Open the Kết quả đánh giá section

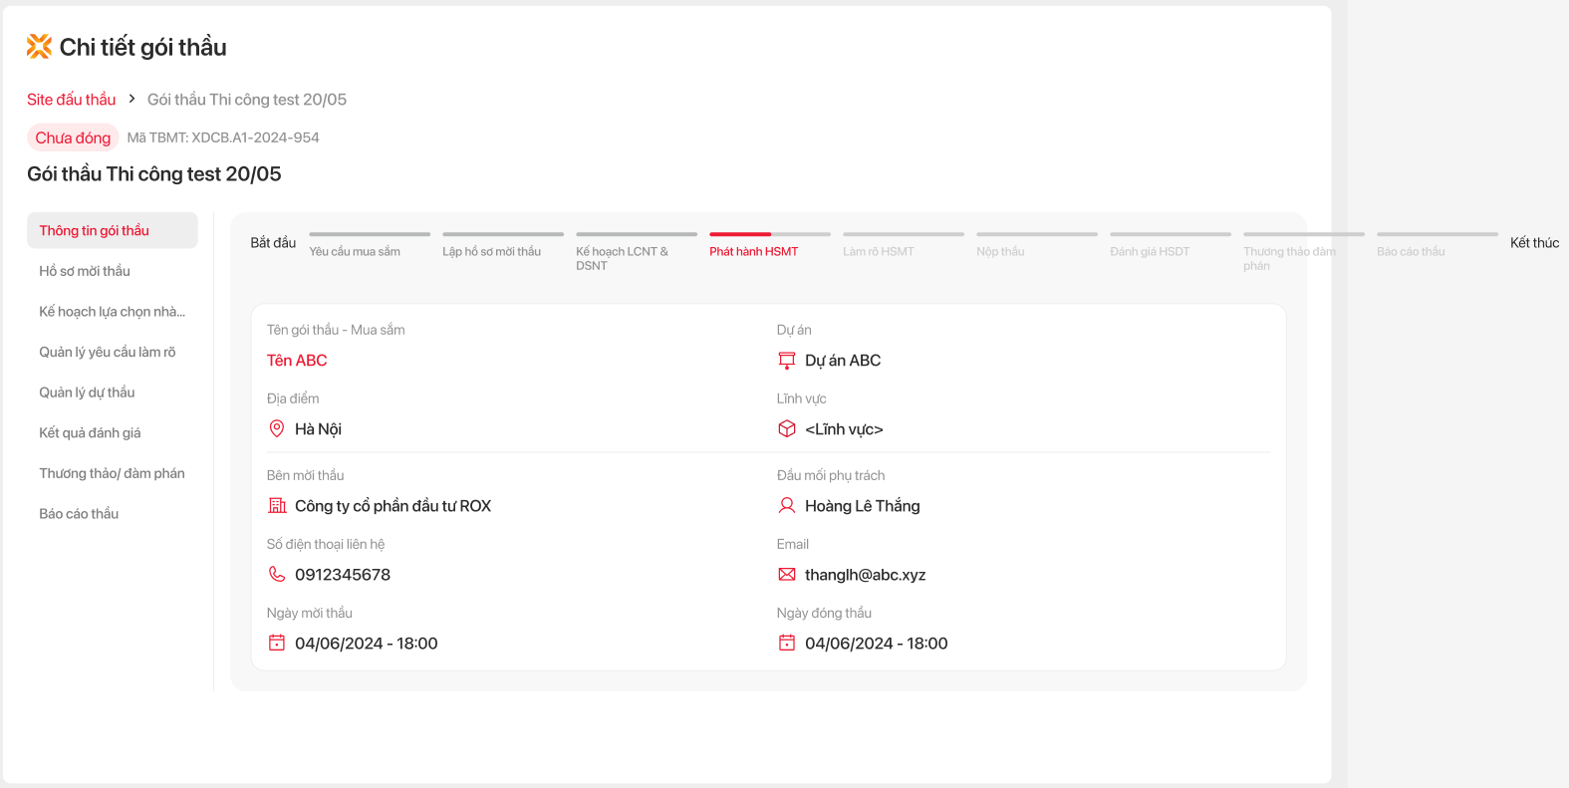90,432
